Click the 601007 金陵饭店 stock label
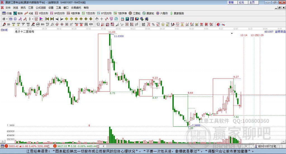 click(x=275, y=32)
